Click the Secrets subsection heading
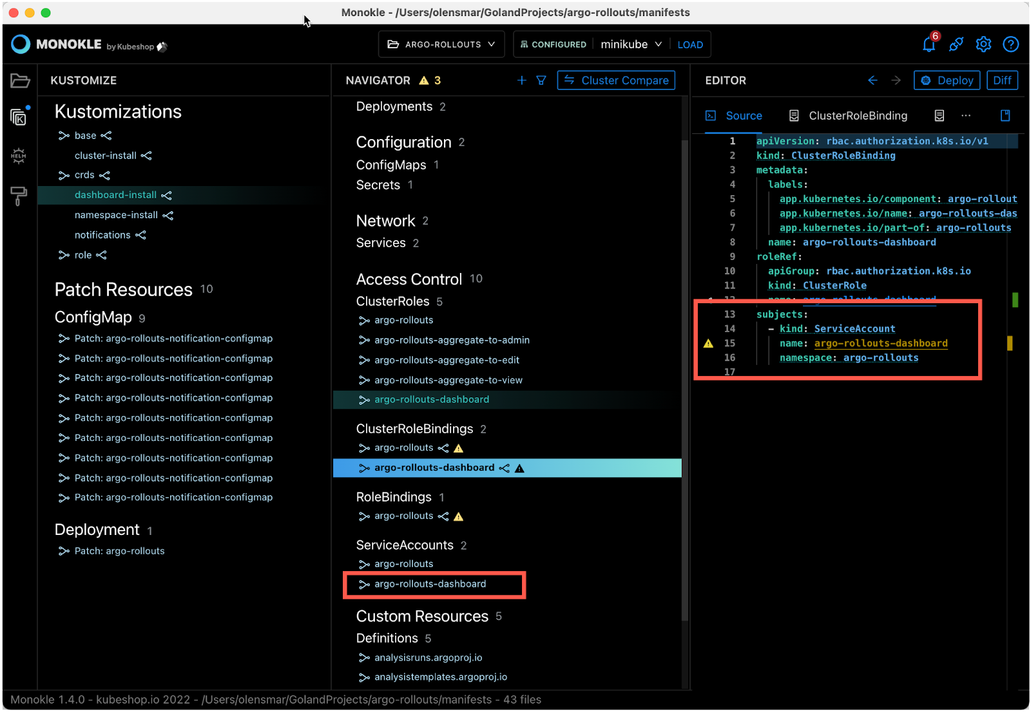 378,185
